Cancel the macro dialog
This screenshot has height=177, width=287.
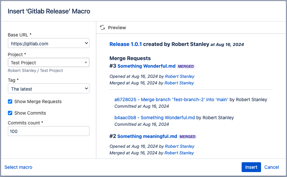272,167
